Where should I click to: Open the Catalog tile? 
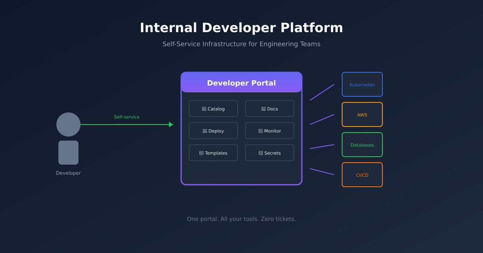(x=213, y=108)
